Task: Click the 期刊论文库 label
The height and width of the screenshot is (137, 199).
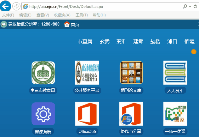Action: click(x=131, y=91)
